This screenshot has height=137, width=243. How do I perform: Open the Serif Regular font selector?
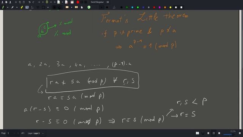[99, 2]
